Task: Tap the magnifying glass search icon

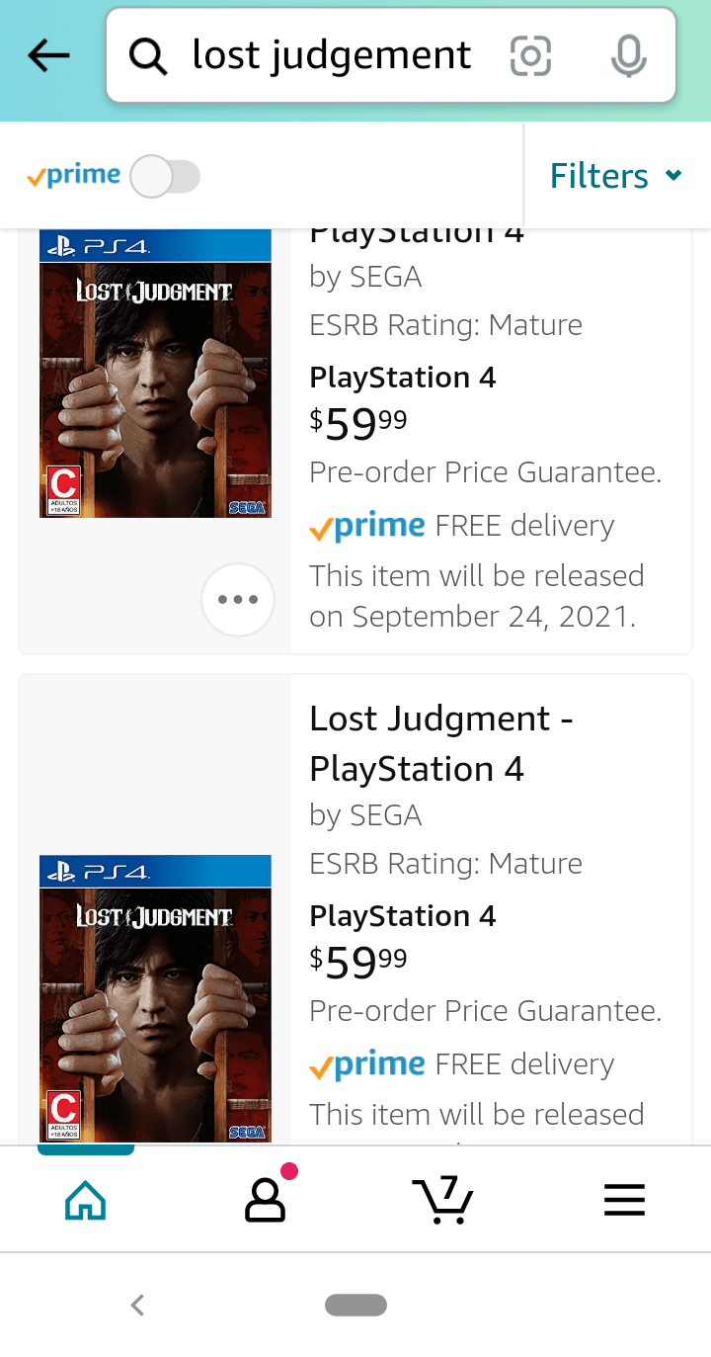Action: click(148, 56)
